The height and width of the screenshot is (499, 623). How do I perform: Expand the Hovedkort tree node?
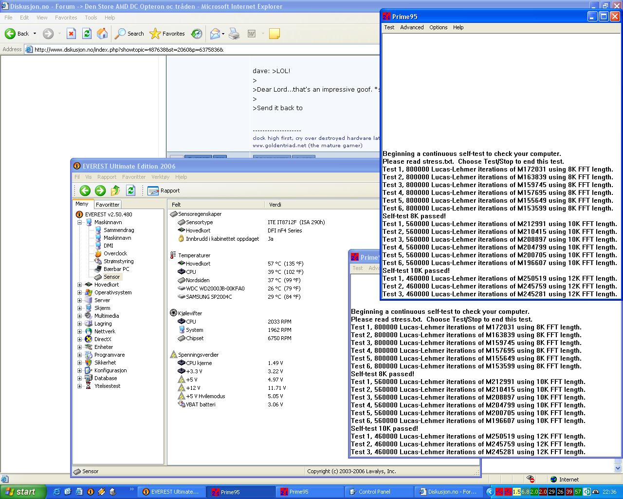pyautogui.click(x=79, y=285)
